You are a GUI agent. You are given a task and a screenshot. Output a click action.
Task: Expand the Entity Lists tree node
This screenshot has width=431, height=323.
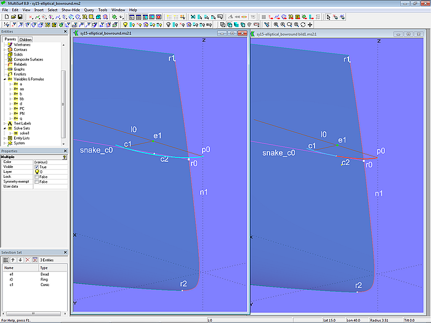pos(4,138)
